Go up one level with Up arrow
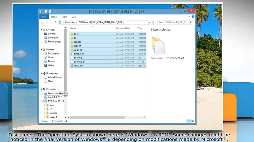The width and height of the screenshot is (254, 142). [x=56, y=22]
